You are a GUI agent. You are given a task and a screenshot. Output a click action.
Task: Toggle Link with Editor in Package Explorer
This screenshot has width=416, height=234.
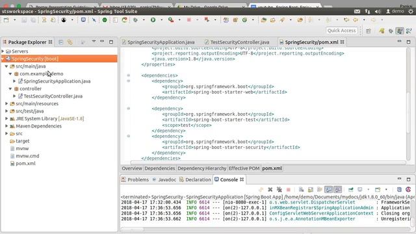pyautogui.click(x=70, y=42)
